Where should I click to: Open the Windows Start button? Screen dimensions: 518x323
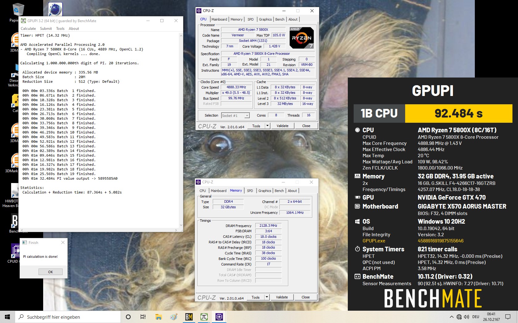7,317
